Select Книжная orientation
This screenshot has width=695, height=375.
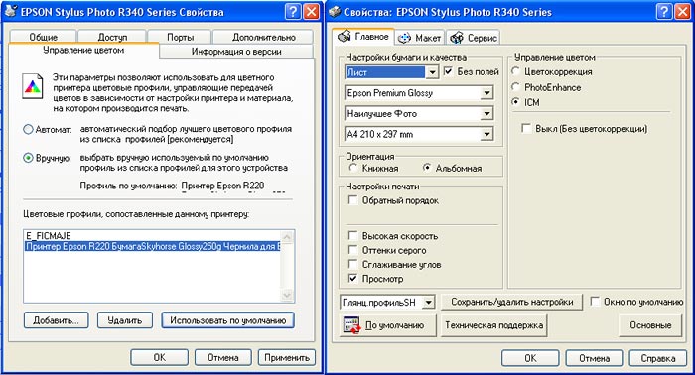pos(352,168)
